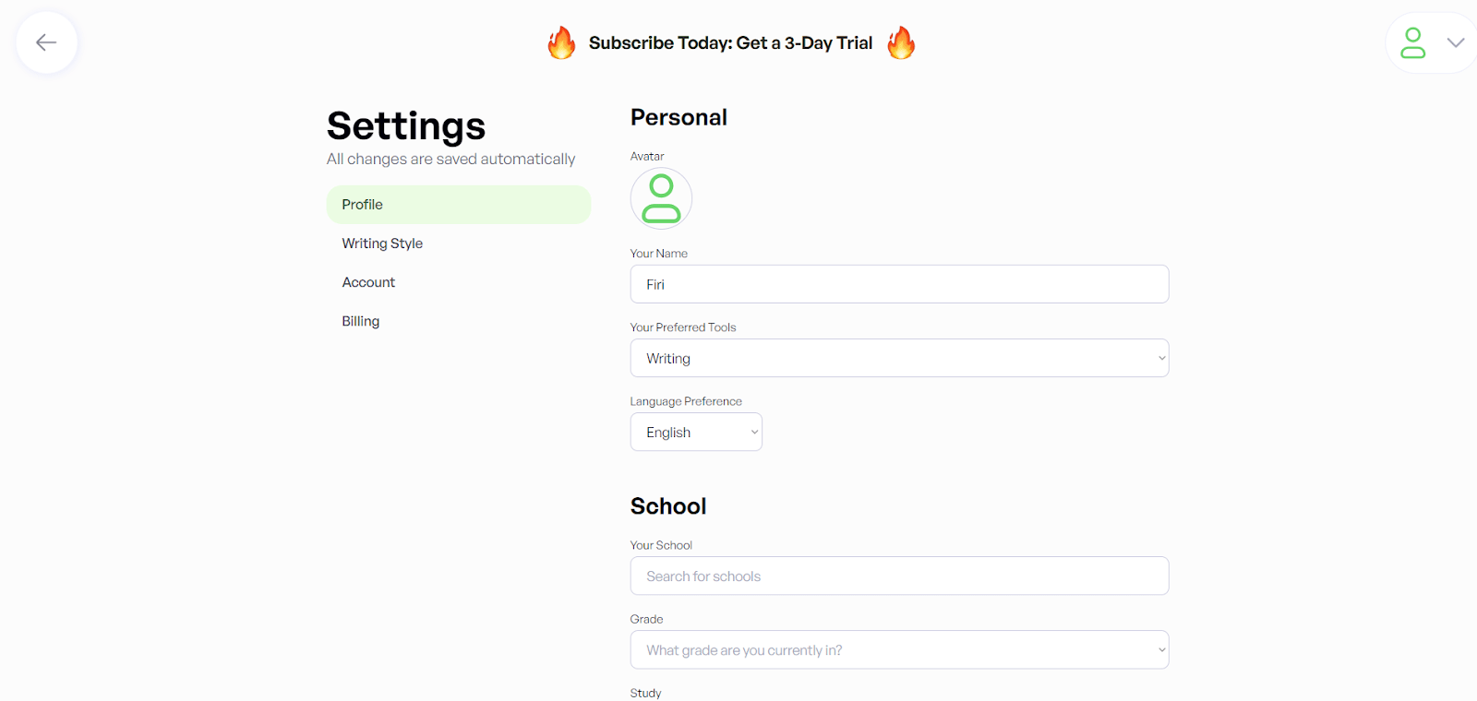Screen dimensions: 1477x701
Task: Open the account menu chevron top right
Action: [x=1456, y=42]
